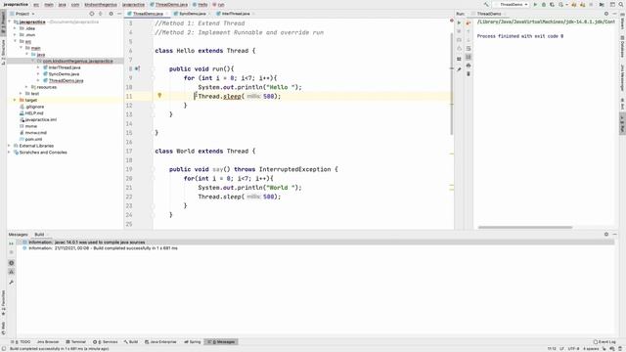Expand the .idea folder

(x=16, y=28)
